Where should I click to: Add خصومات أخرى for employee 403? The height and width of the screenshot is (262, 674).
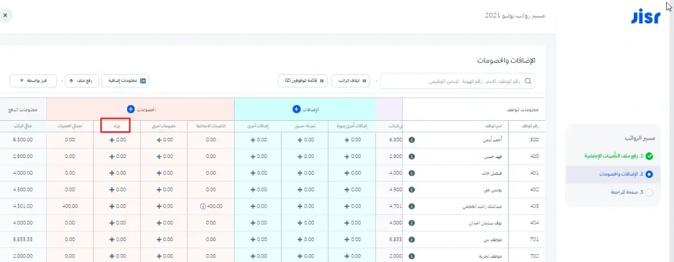[159, 206]
